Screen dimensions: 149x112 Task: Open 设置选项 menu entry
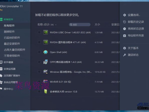(x=134, y=15)
